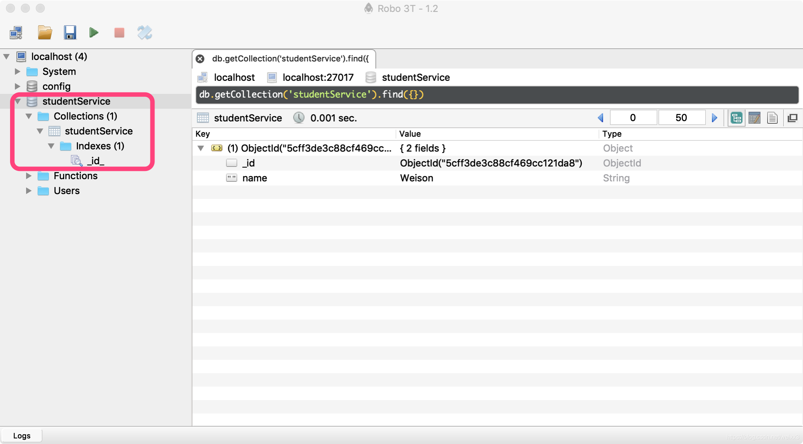Expand the config database
The image size is (803, 444).
click(18, 86)
